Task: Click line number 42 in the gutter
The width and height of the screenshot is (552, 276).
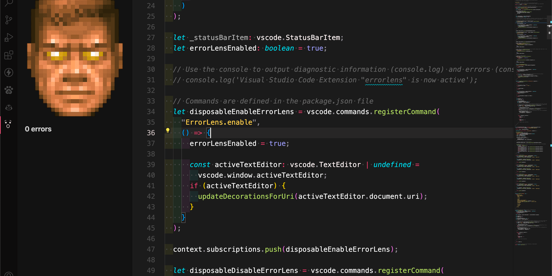Action: 150,196
